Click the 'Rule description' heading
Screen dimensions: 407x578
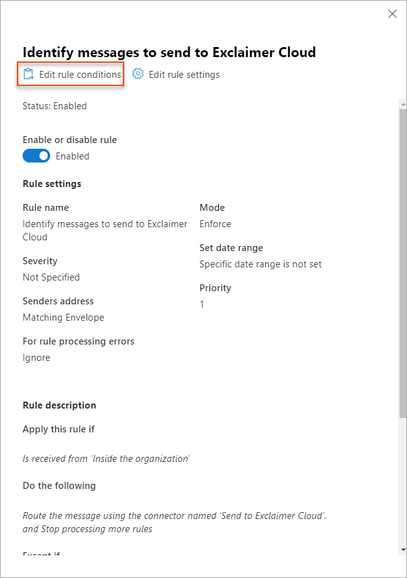60,405
